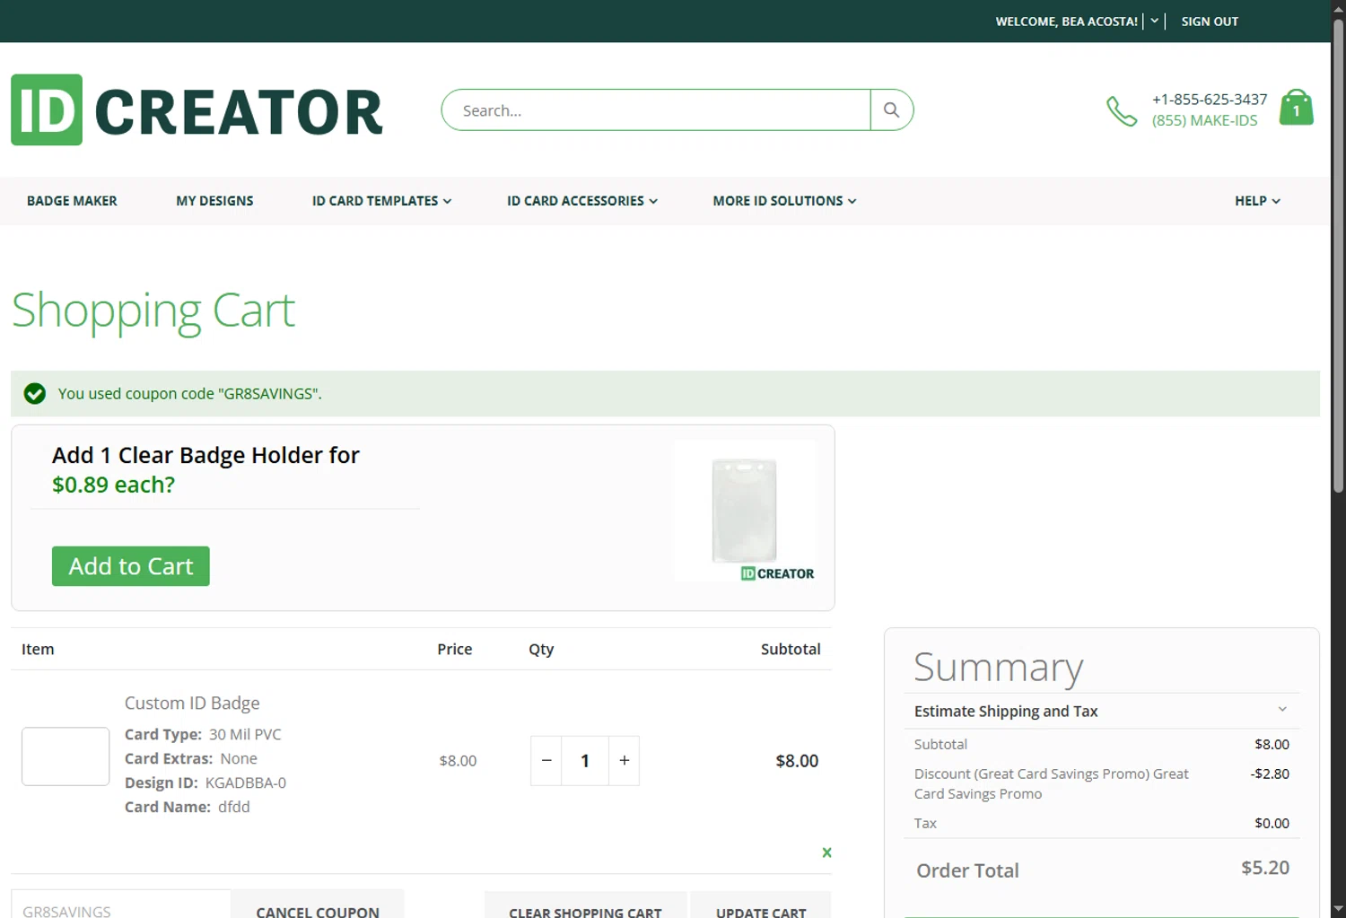
Task: Expand Estimate Shipping and Tax section
Action: click(x=1101, y=711)
